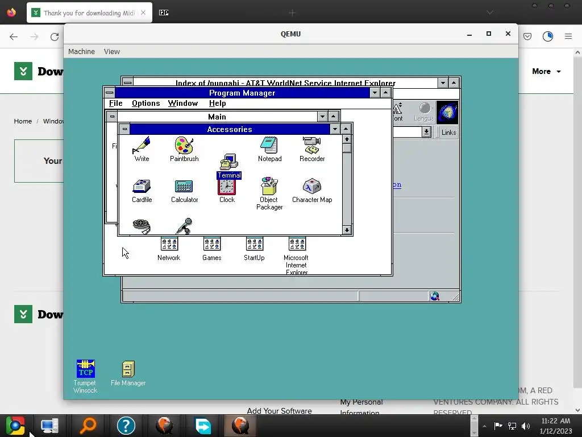This screenshot has width=582, height=437.
Task: Click the minimized File Manager icon
Action: [128, 373]
